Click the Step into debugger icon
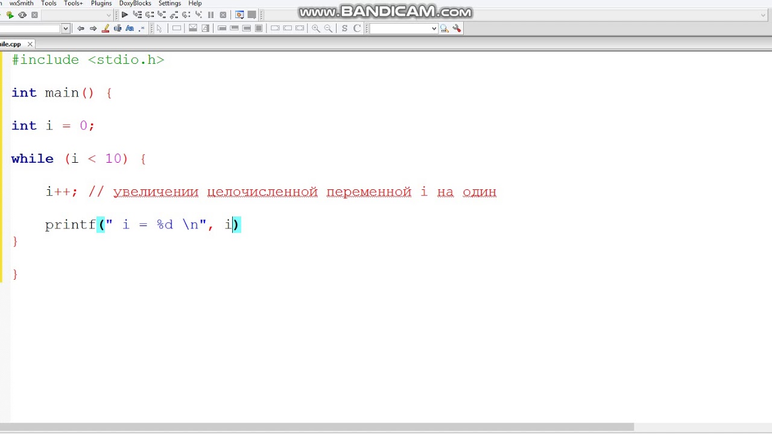 click(x=162, y=14)
